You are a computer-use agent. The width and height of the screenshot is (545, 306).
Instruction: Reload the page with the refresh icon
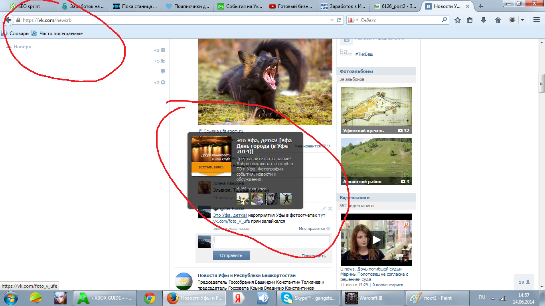(x=339, y=20)
